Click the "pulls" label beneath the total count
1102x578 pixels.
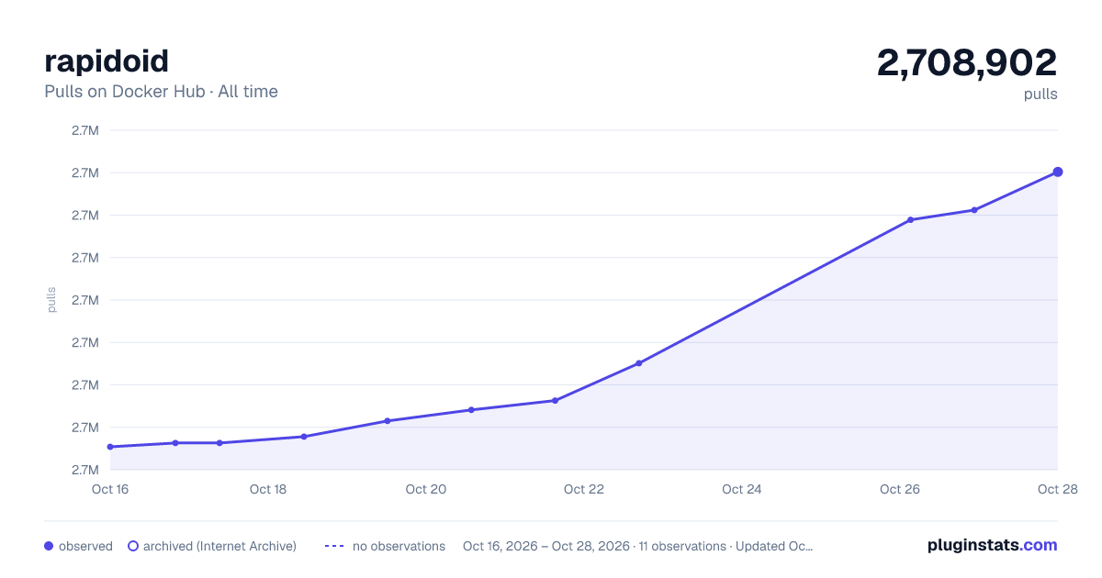1040,94
